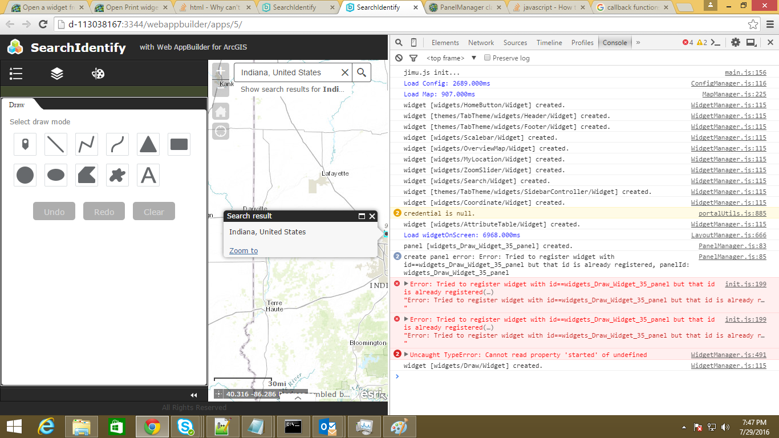Reload the page in Chrome

[x=43, y=25]
